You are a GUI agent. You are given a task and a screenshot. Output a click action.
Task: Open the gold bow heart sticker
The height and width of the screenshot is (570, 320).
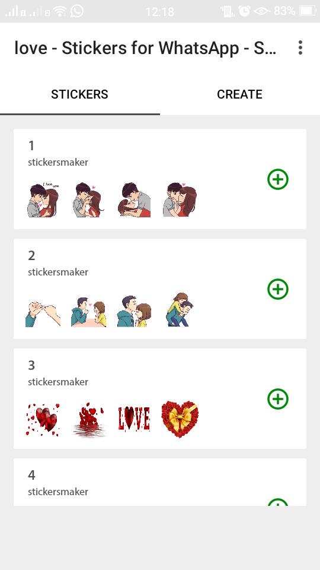(x=180, y=419)
